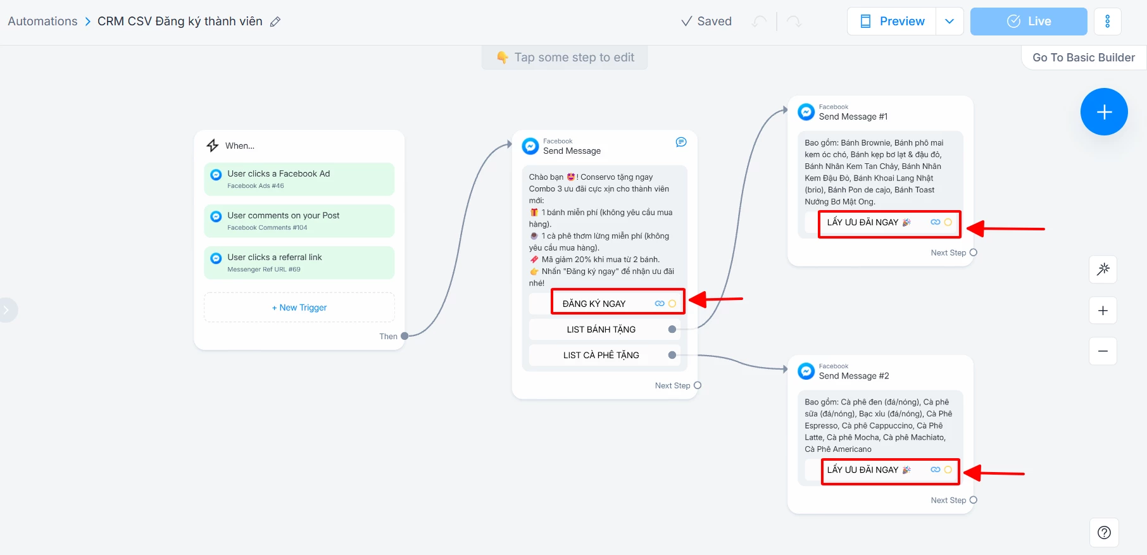The width and height of the screenshot is (1147, 555).
Task: Zoom in the canvas with plus
Action: (1103, 311)
